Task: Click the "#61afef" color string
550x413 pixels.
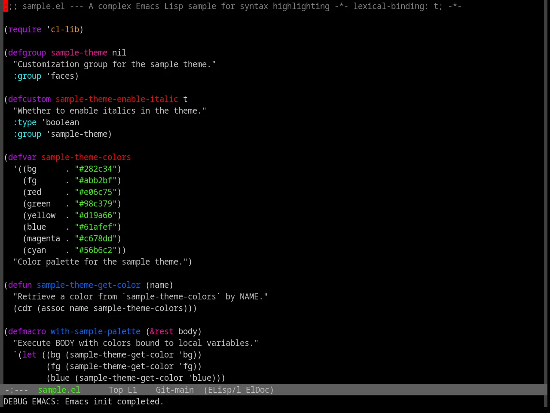Action: pos(96,227)
